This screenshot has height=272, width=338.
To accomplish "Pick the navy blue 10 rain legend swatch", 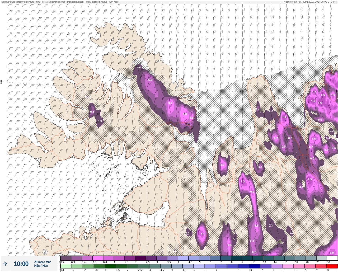I will click(255, 266).
